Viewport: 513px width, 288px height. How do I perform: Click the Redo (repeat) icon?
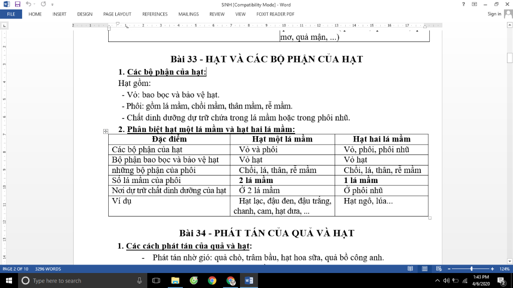pyautogui.click(x=43, y=4)
